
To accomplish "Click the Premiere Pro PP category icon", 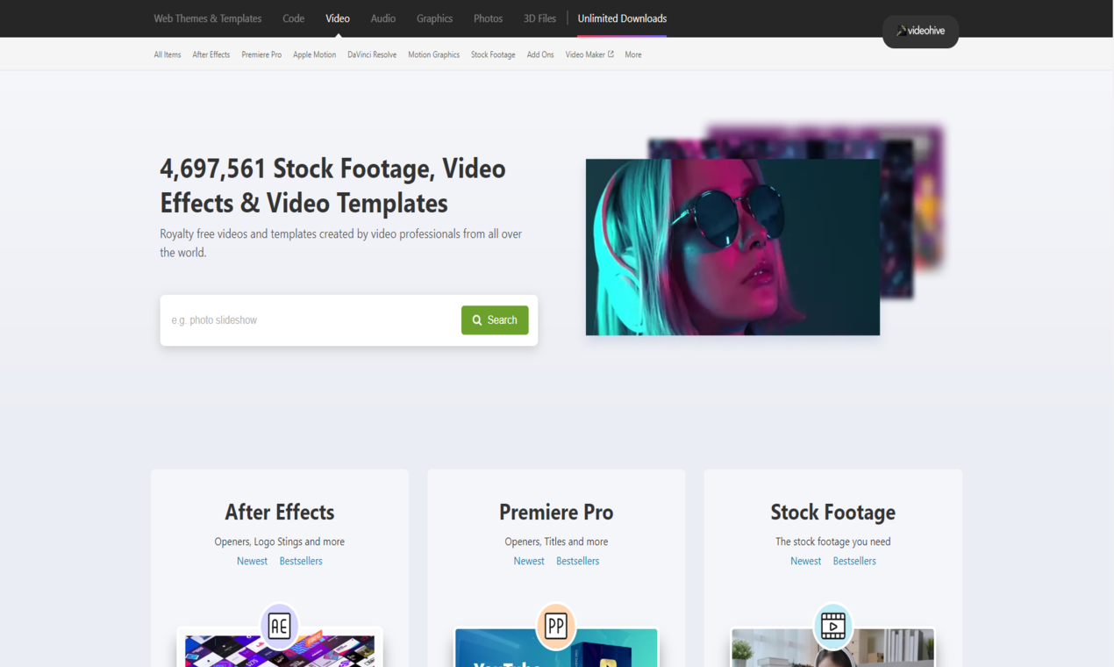I will point(556,626).
